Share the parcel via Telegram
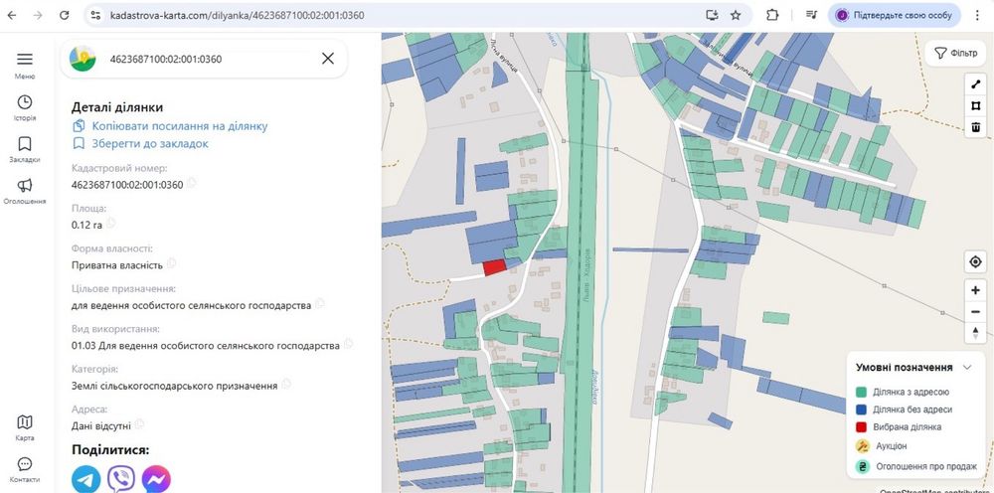Image resolution: width=994 pixels, height=493 pixels. pyautogui.click(x=86, y=478)
